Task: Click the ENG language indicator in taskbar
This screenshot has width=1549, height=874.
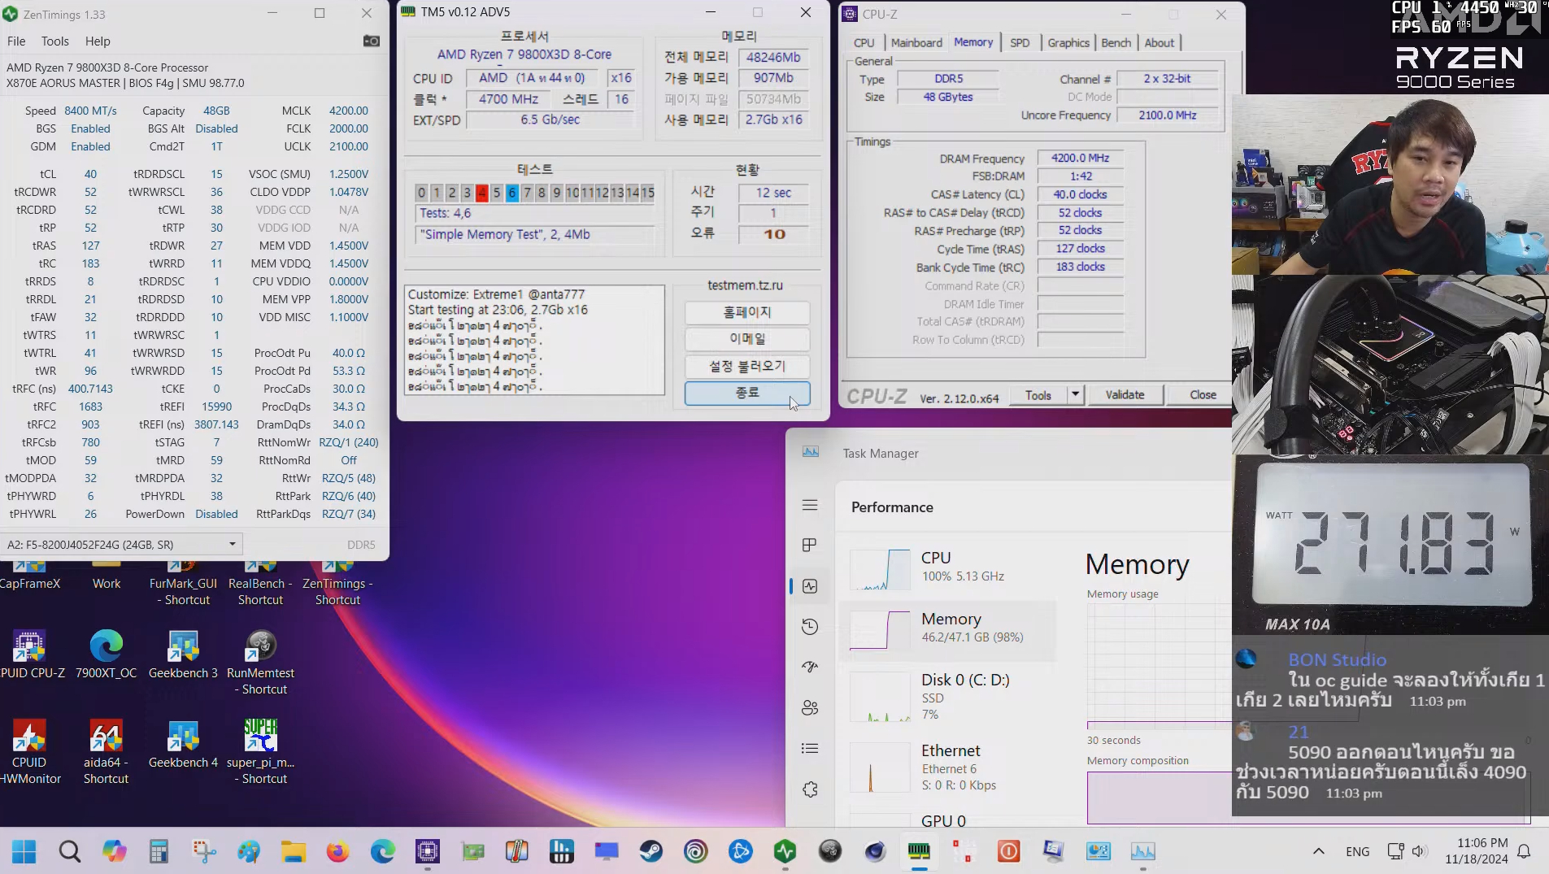Action: pos(1357,851)
